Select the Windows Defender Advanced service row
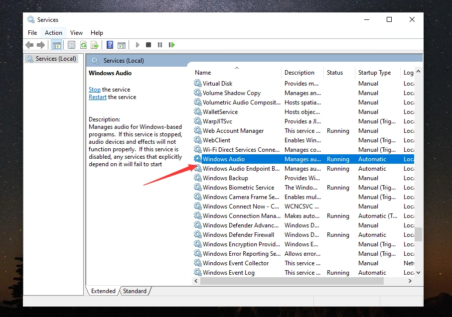452x317 pixels. point(303,225)
